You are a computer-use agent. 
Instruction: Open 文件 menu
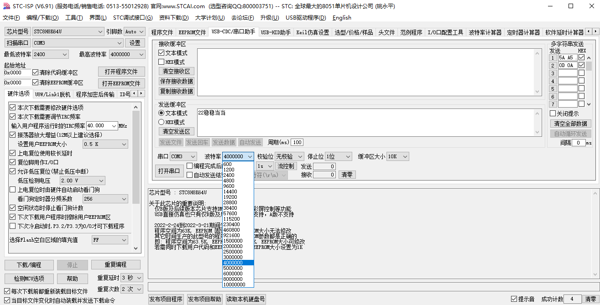pyautogui.click(x=11, y=18)
